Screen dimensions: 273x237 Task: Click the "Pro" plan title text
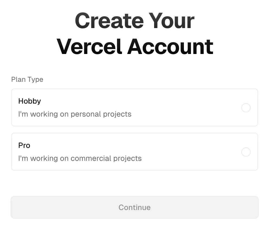[x=24, y=145]
